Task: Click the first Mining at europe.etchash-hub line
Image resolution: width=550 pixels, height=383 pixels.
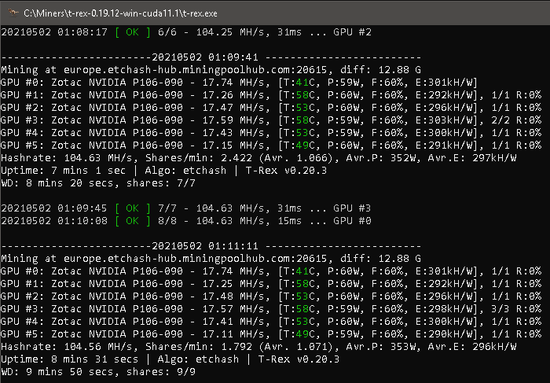Action: click(211, 70)
